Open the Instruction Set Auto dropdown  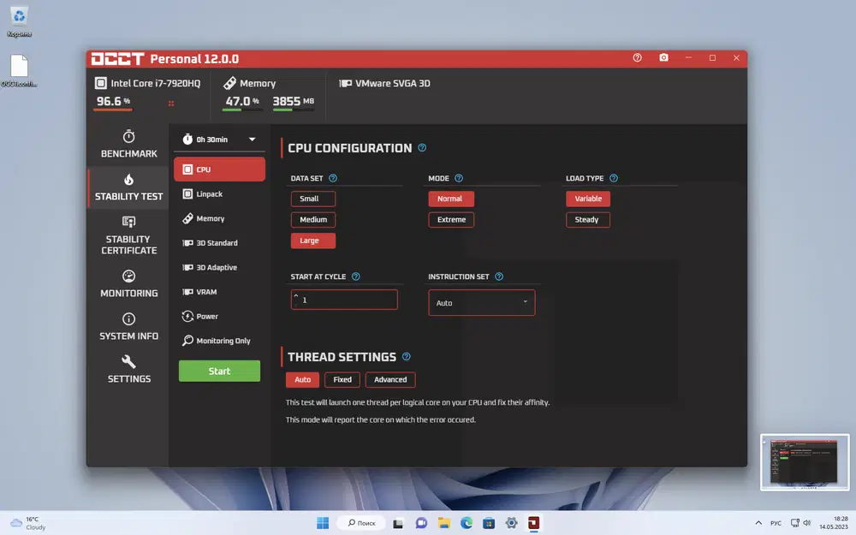481,302
